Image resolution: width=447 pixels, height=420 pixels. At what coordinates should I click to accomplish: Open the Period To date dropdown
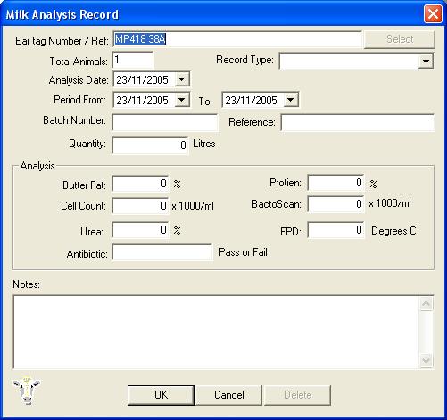click(290, 100)
